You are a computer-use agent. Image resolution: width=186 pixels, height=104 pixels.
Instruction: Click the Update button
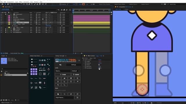(76, 75)
